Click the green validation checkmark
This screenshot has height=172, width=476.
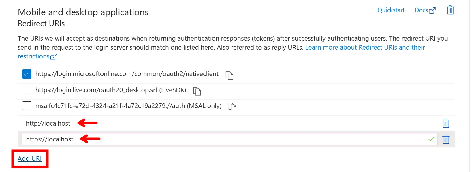coord(431,139)
